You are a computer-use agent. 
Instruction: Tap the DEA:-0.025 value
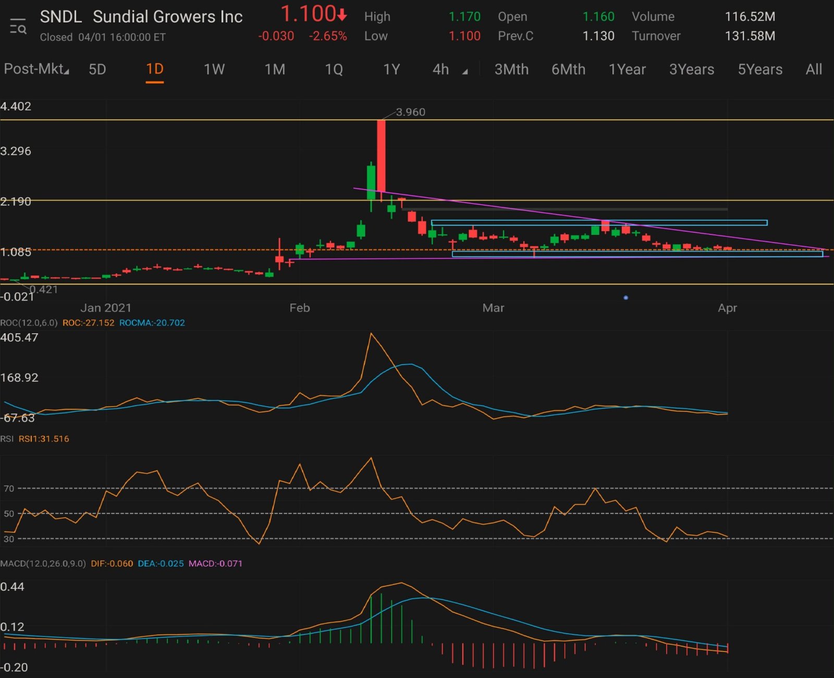[x=161, y=563]
